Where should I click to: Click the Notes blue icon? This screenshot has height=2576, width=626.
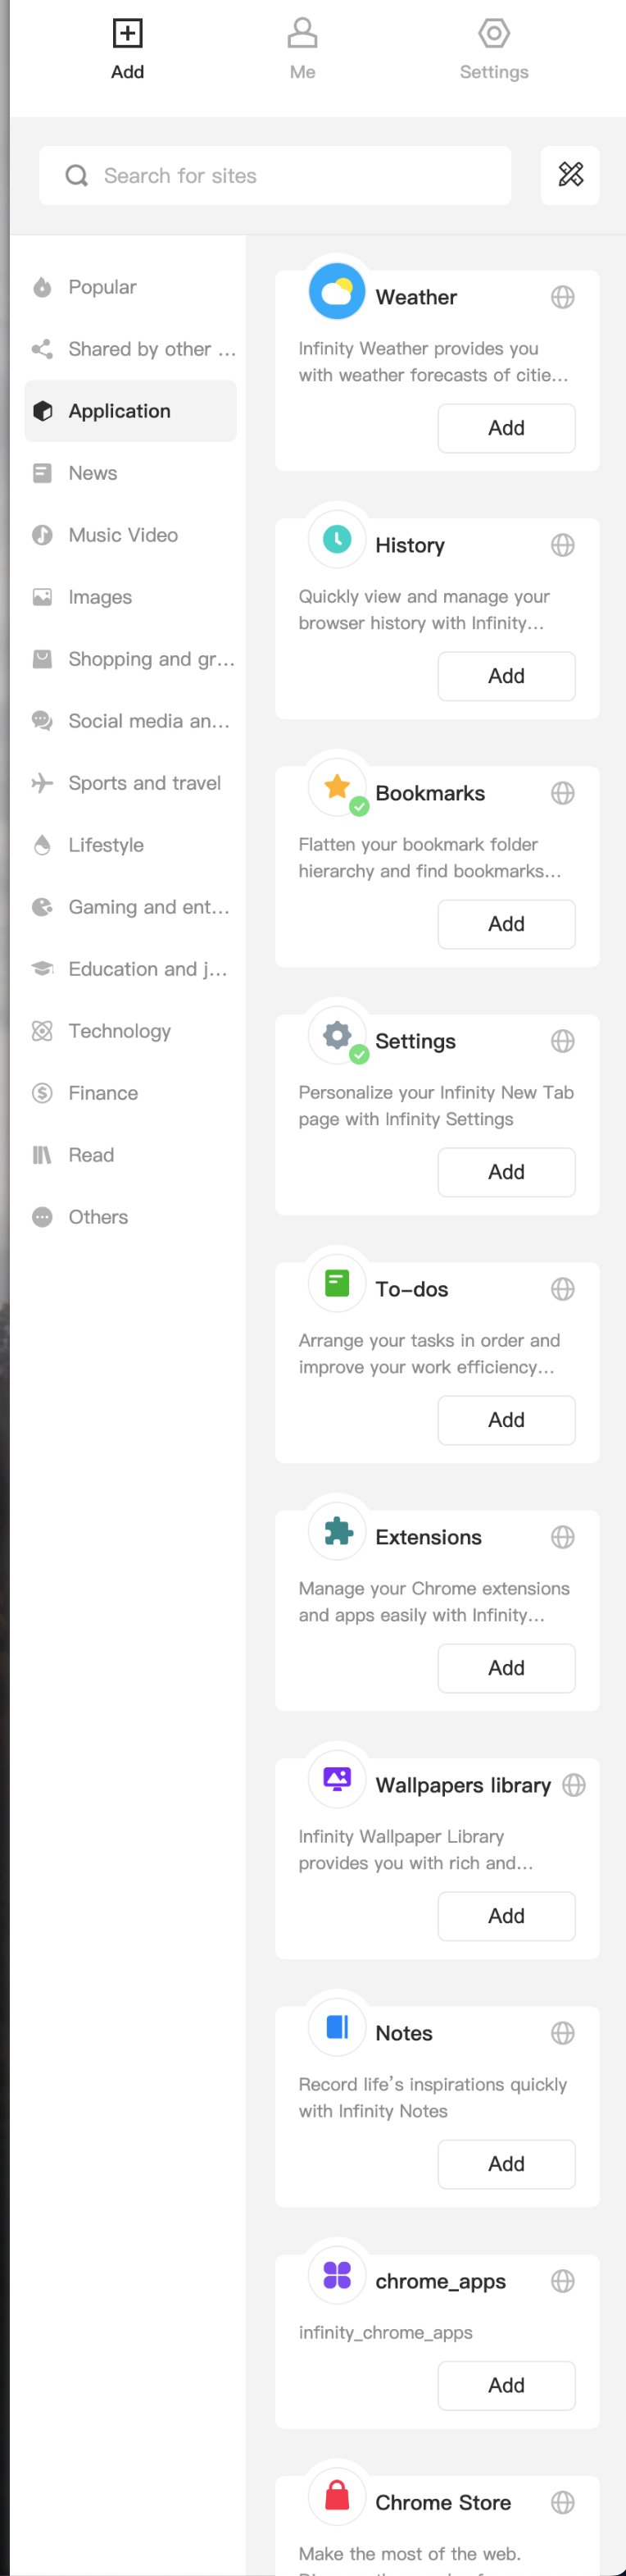(x=337, y=2027)
